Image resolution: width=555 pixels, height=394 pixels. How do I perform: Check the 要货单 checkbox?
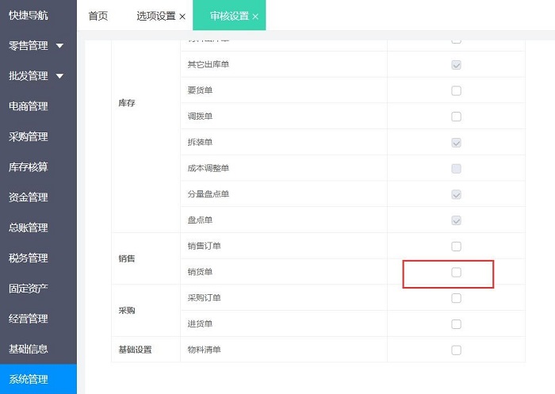(456, 90)
